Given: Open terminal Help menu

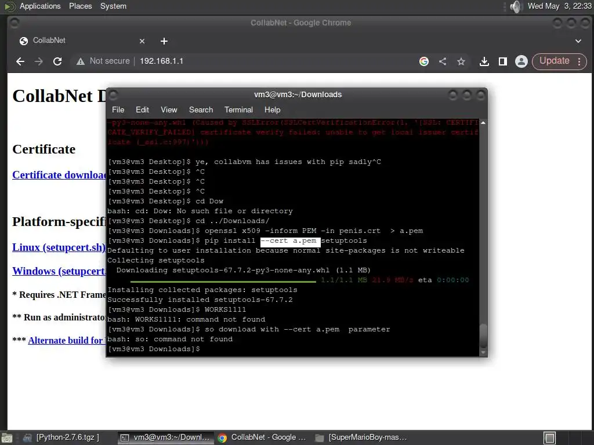Looking at the screenshot, I should pyautogui.click(x=273, y=110).
